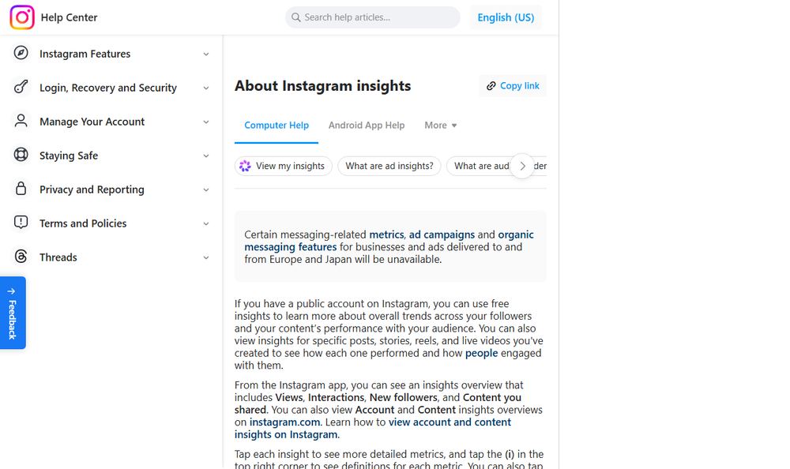Open Staying Safe in the sidebar
The height and width of the screenshot is (469, 790).
[x=111, y=156]
